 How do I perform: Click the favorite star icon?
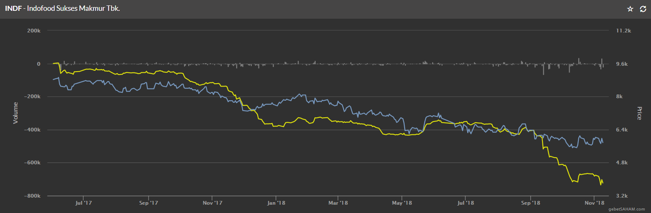tap(630, 9)
